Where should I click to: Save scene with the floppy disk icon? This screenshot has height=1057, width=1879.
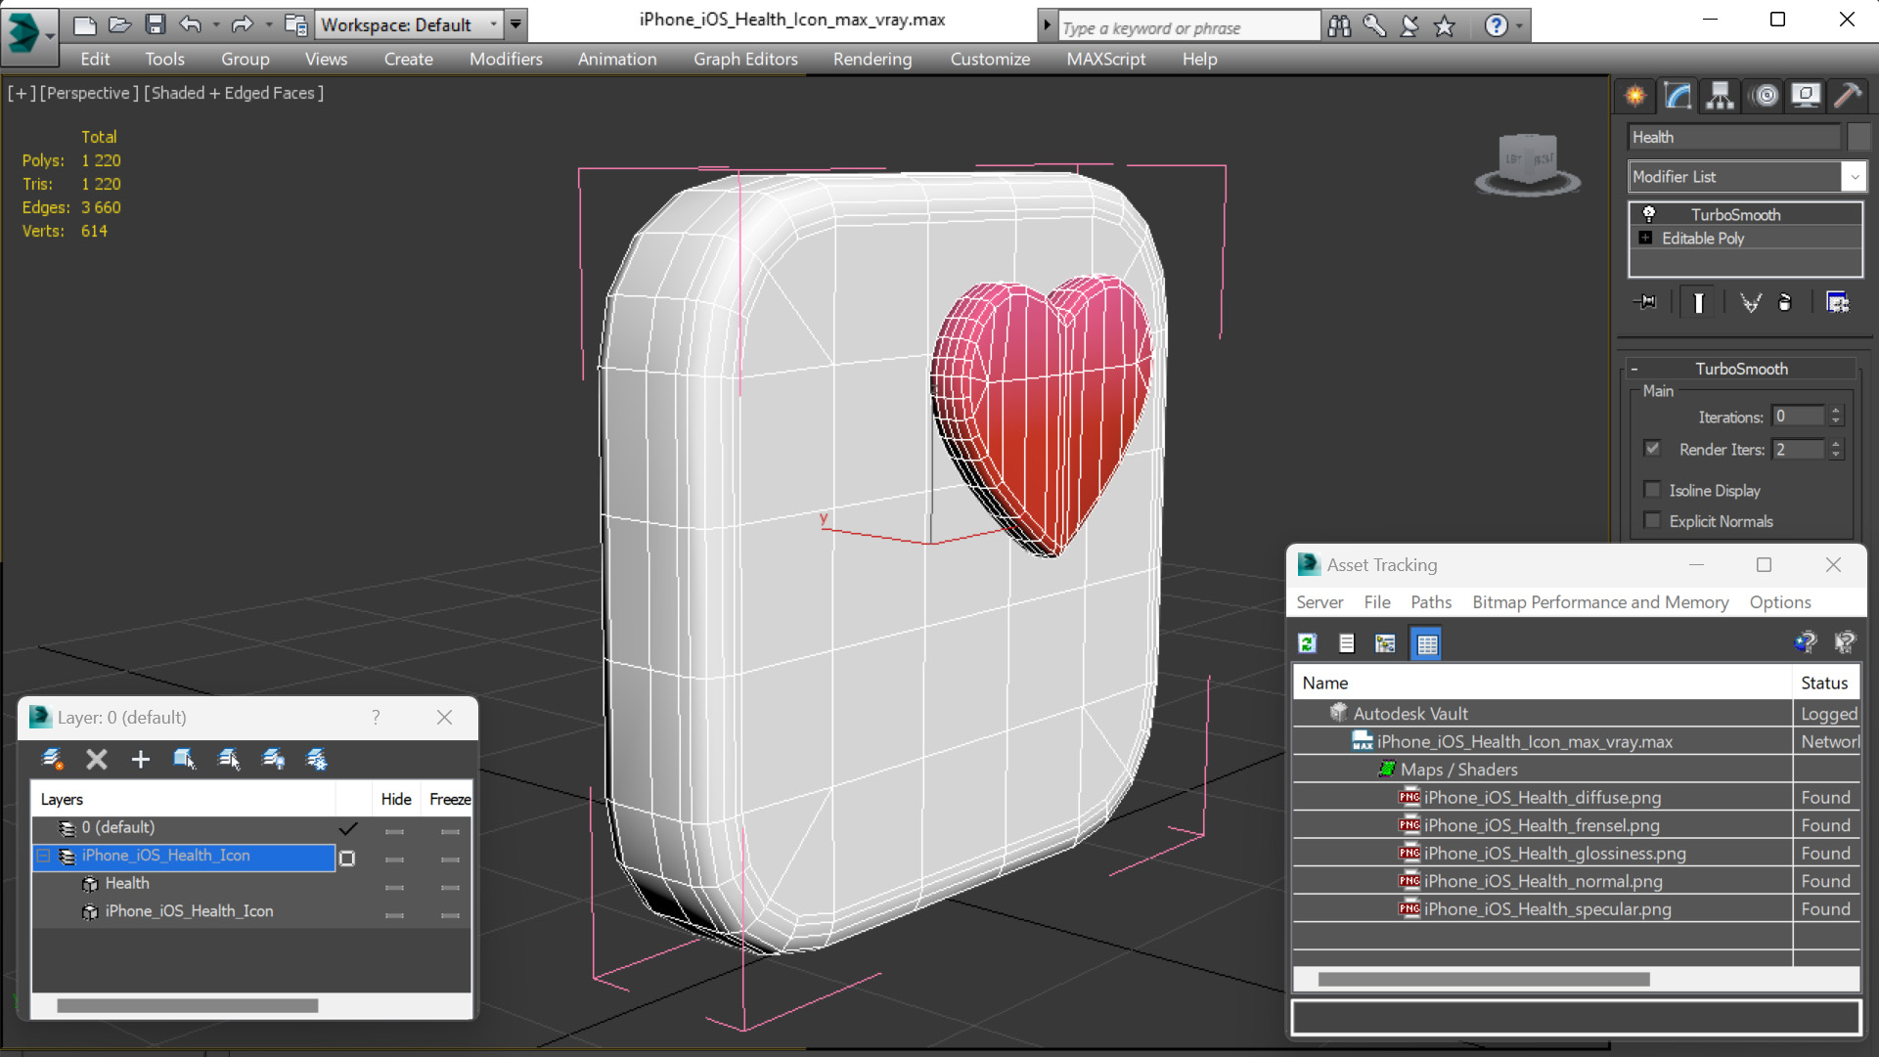(155, 24)
